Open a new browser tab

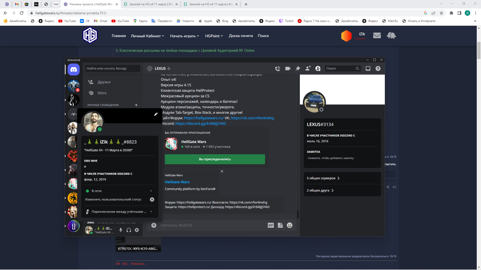tap(246, 4)
